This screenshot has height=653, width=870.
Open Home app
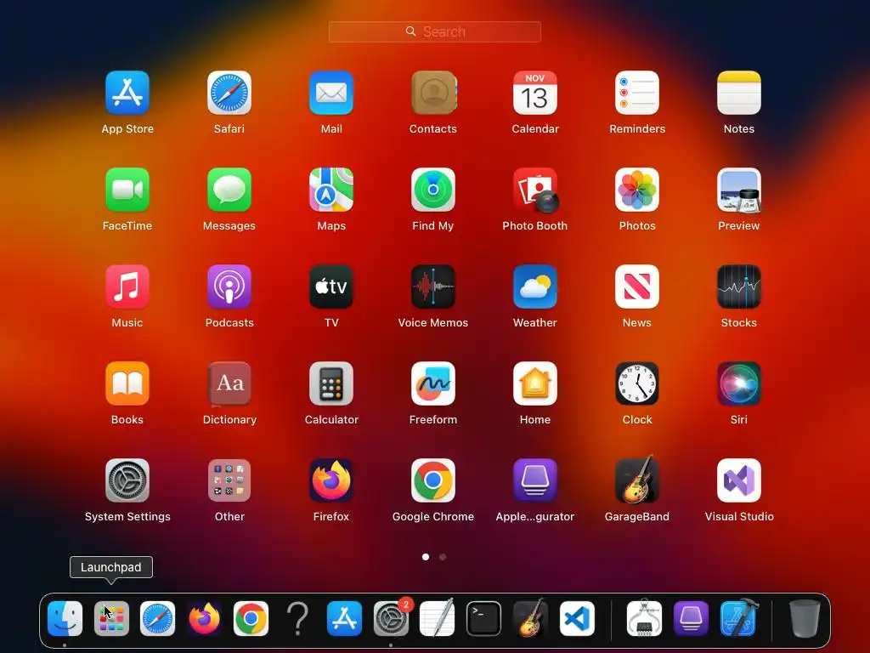coord(535,383)
